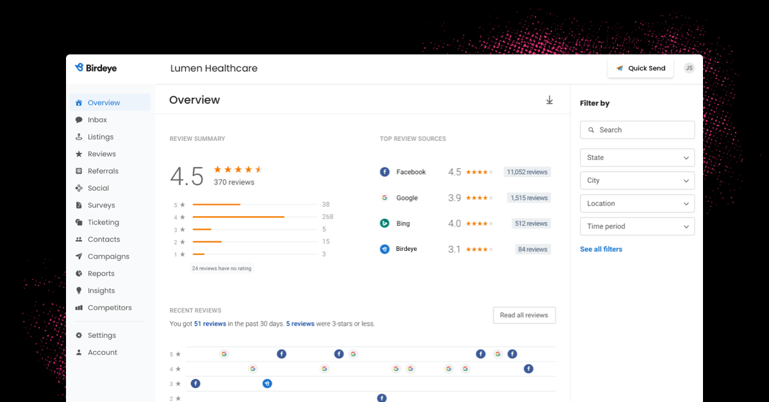Click the JS account avatar
The height and width of the screenshot is (402, 769).
pos(689,67)
